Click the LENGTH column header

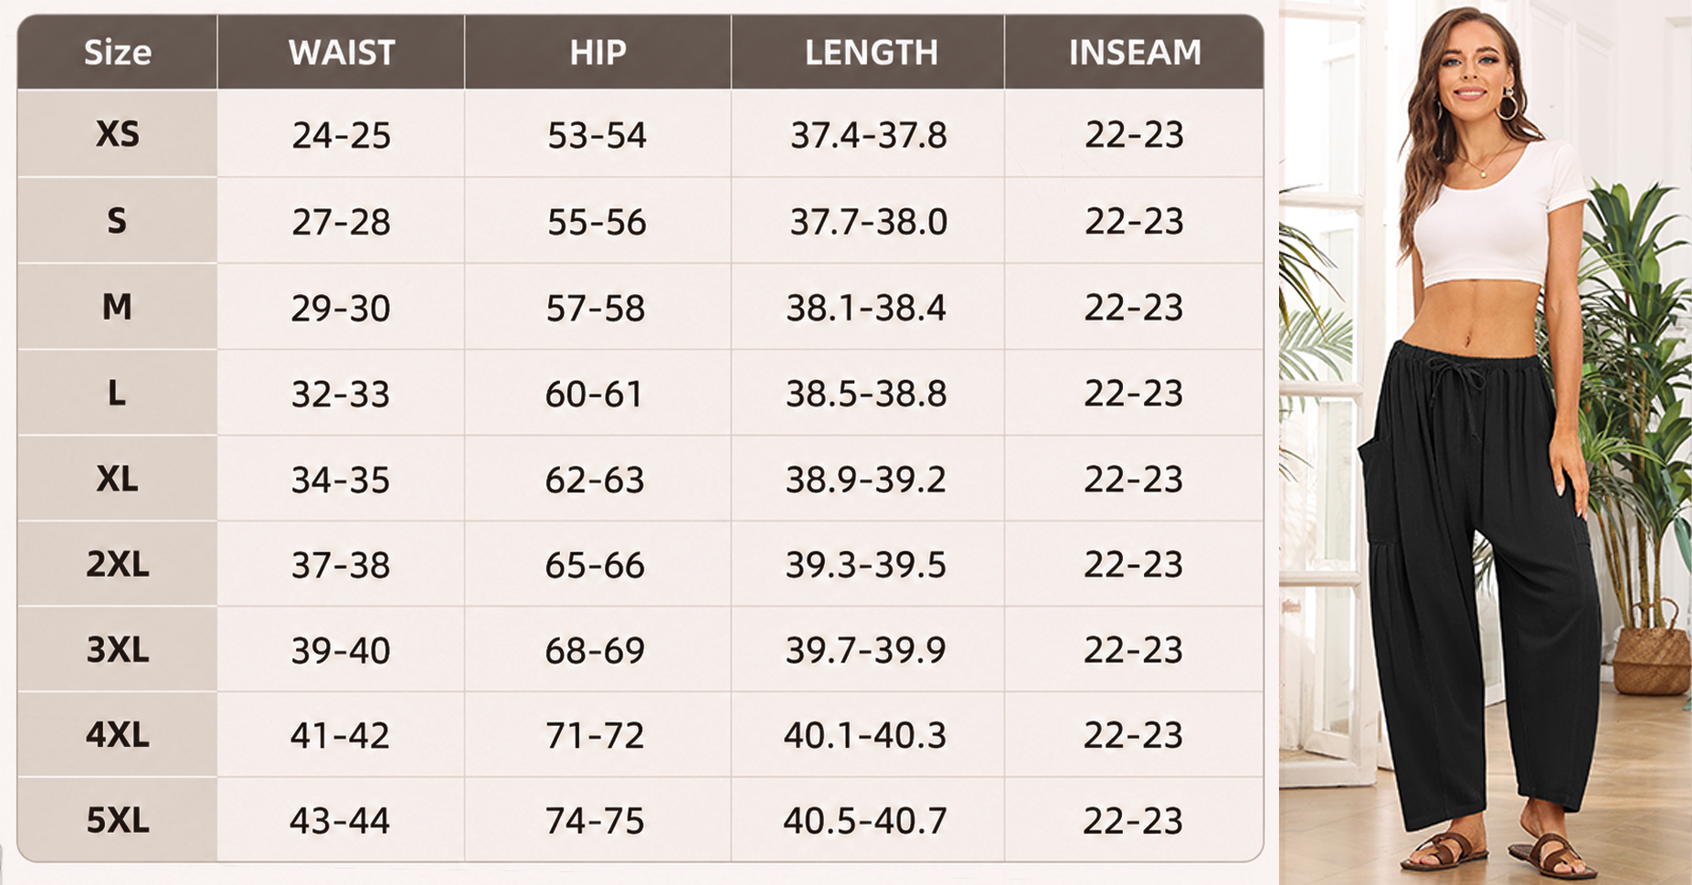pyautogui.click(x=872, y=52)
